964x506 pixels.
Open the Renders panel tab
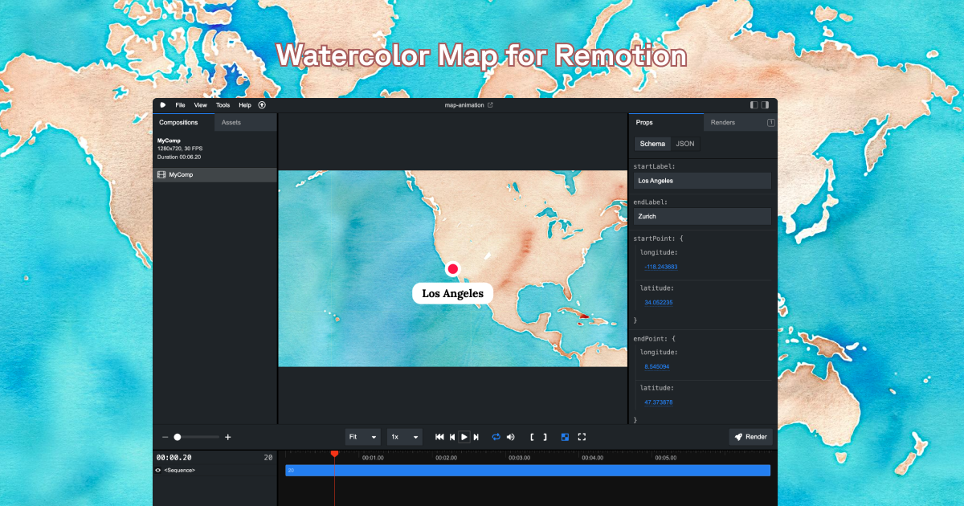point(724,122)
